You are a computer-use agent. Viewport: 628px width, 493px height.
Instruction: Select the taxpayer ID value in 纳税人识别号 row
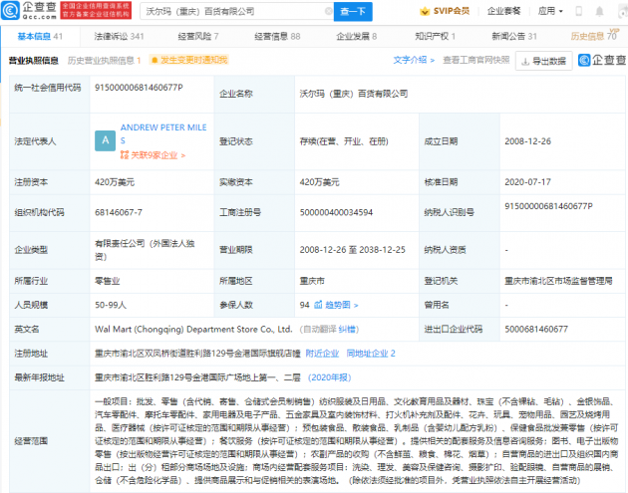pos(548,206)
